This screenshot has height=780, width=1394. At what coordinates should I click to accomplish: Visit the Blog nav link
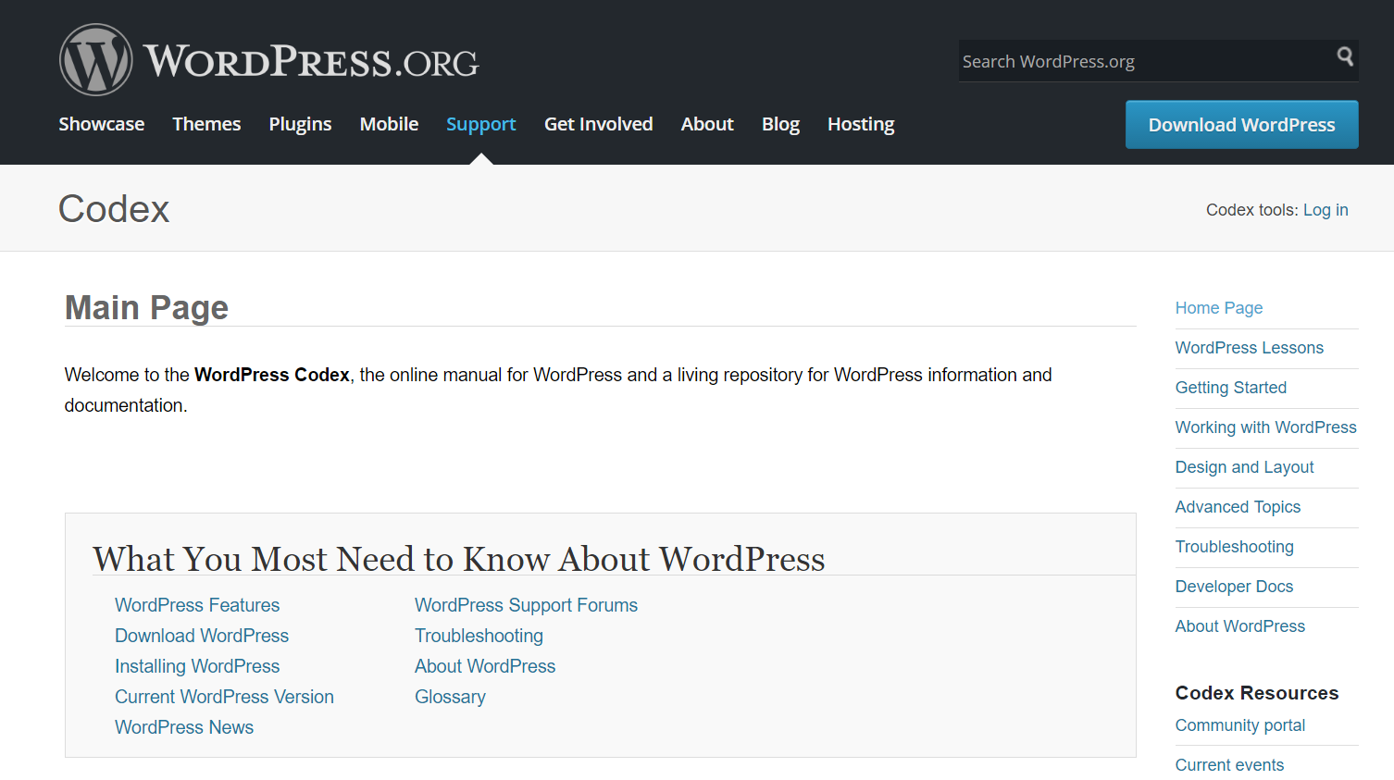780,124
